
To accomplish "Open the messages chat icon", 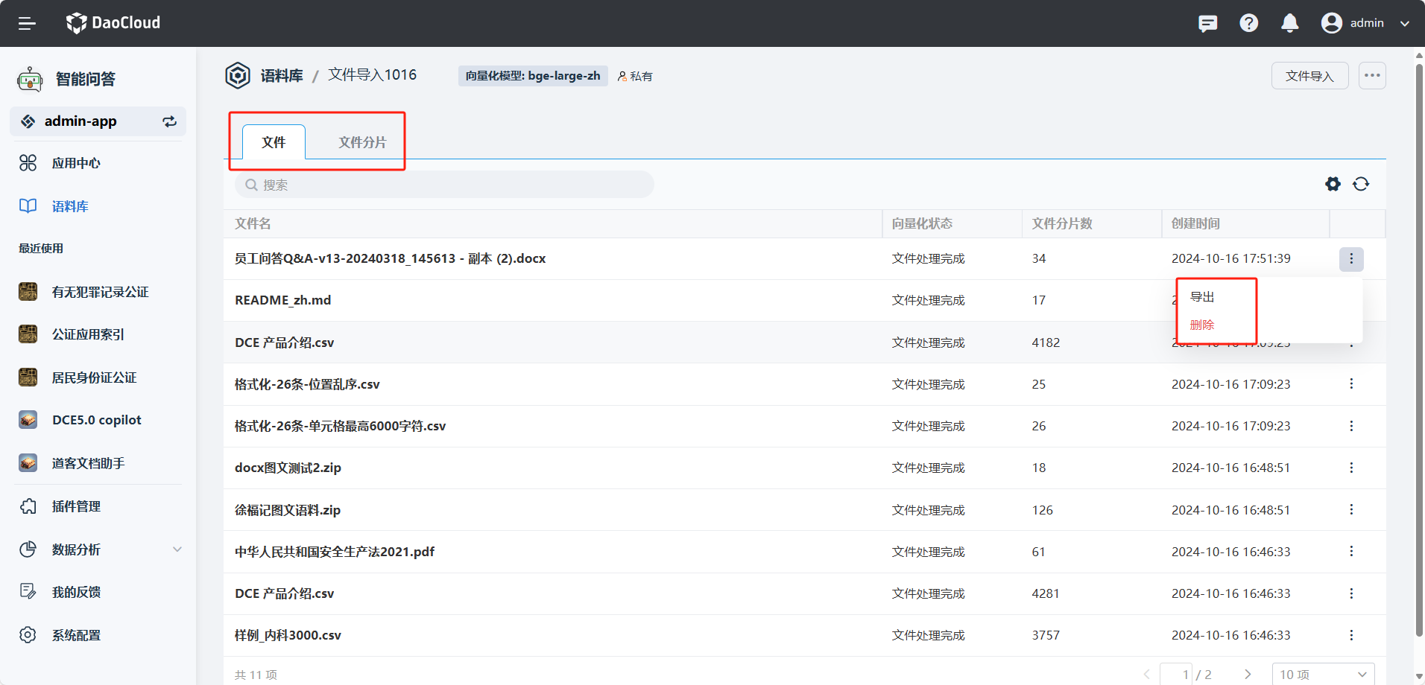I will 1207,23.
